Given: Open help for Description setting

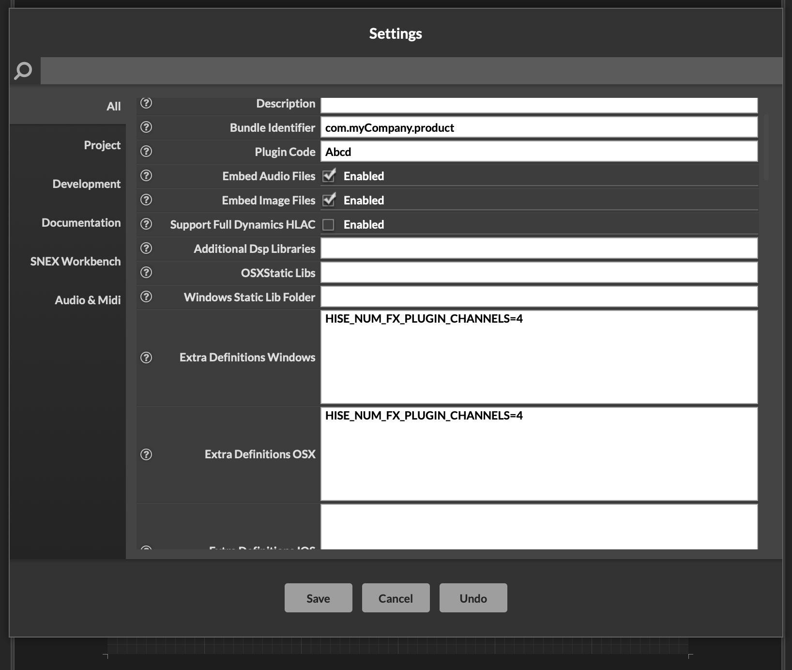Looking at the screenshot, I should pyautogui.click(x=146, y=103).
